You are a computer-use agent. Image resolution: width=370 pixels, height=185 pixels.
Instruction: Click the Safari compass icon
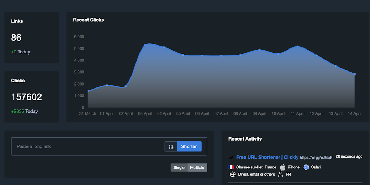[306, 167]
